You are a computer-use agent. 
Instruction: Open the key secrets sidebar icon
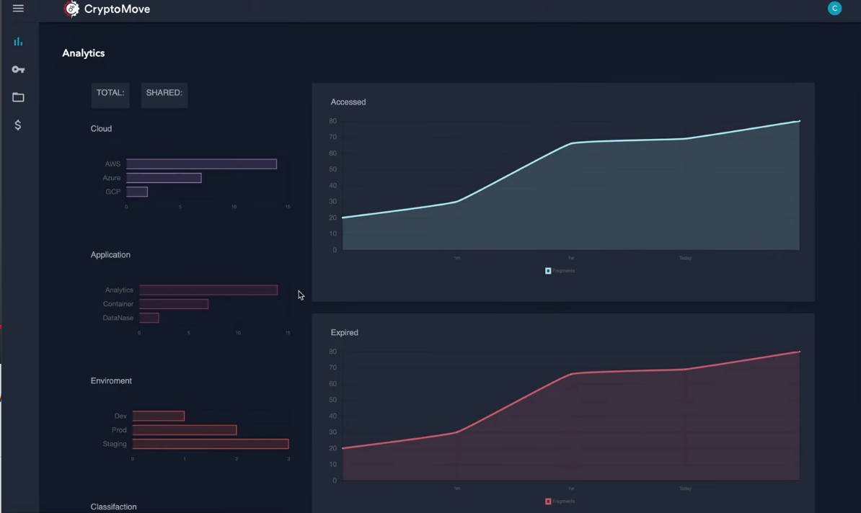point(18,70)
